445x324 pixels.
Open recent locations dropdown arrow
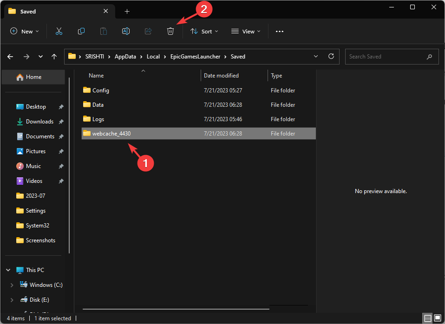(40, 57)
